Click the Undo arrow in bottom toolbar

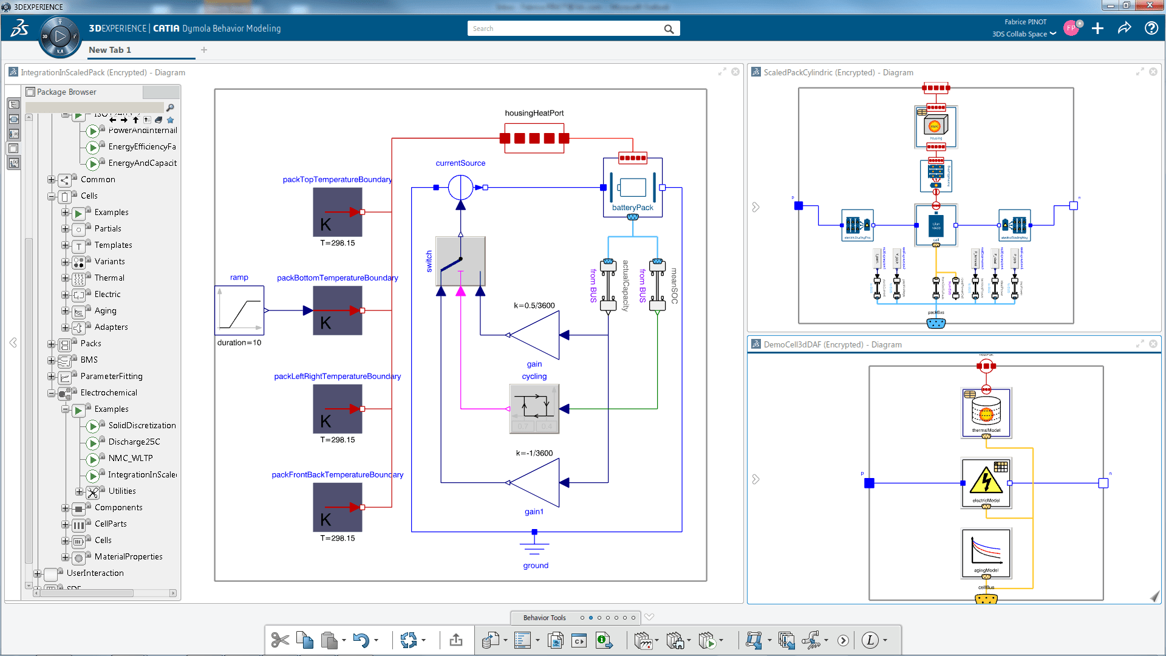point(361,640)
